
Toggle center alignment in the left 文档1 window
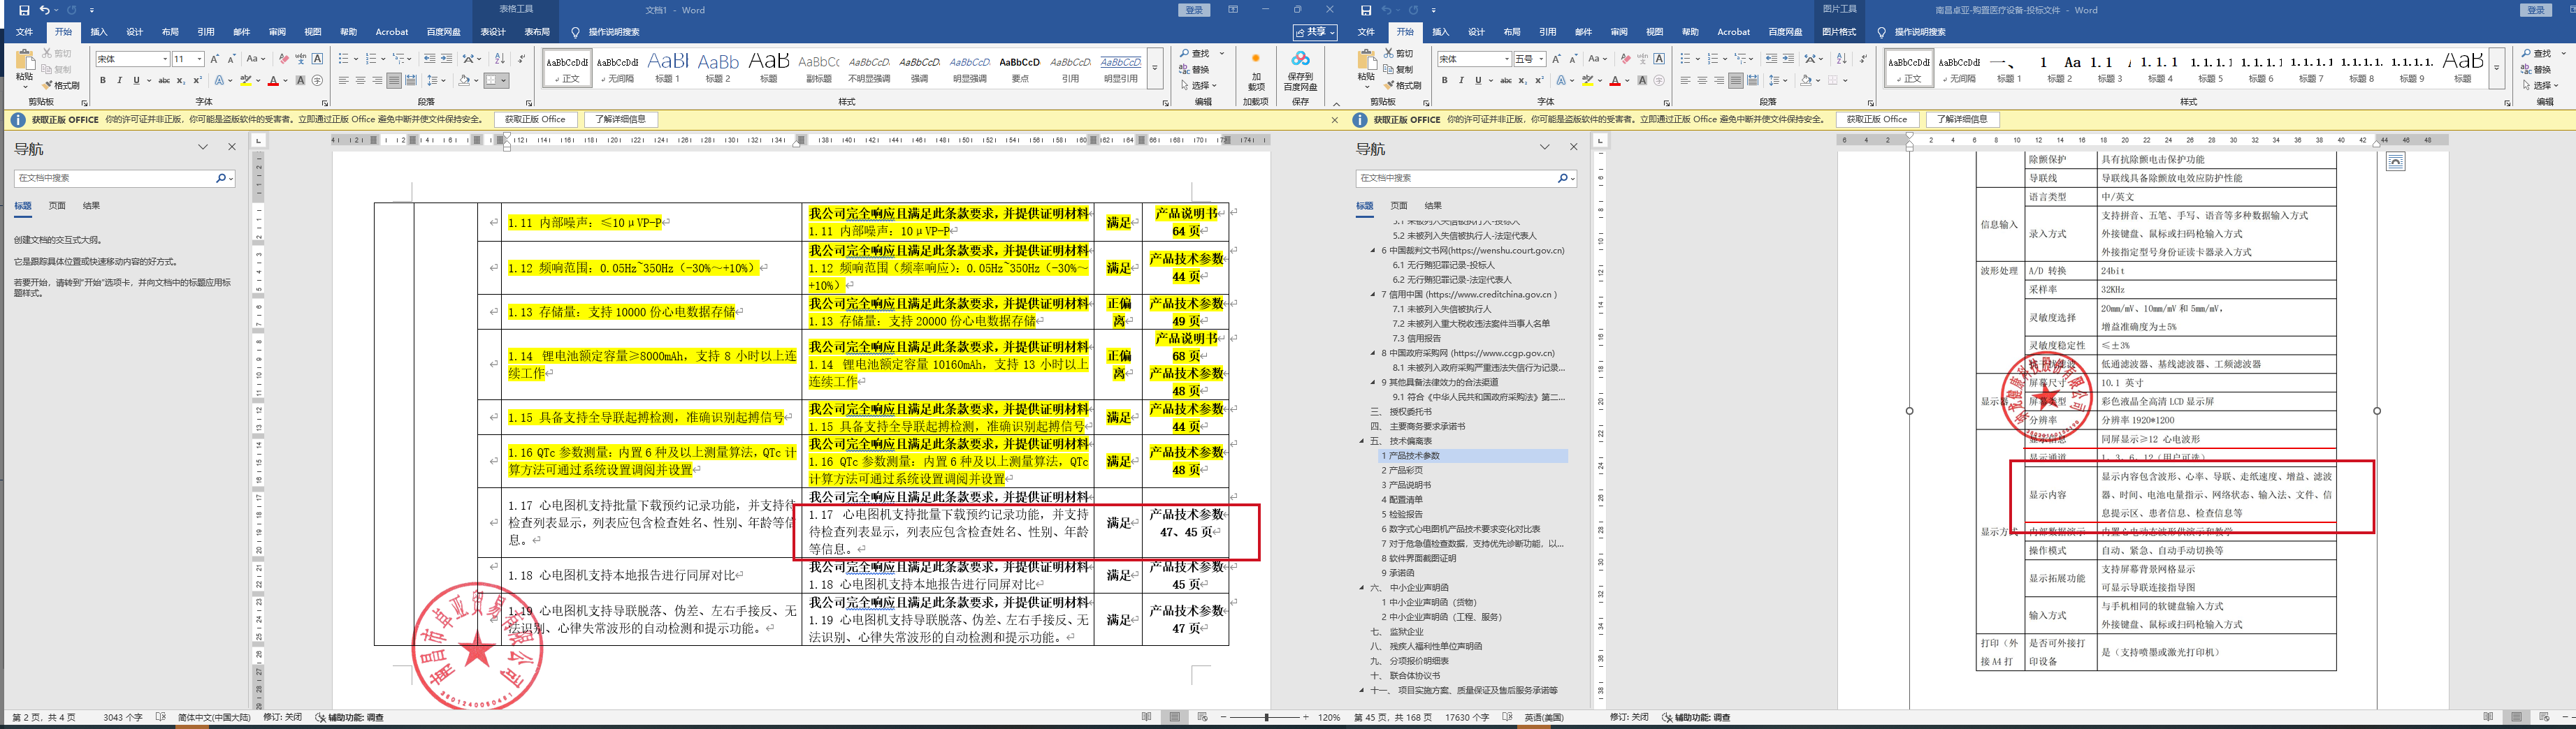(x=360, y=81)
